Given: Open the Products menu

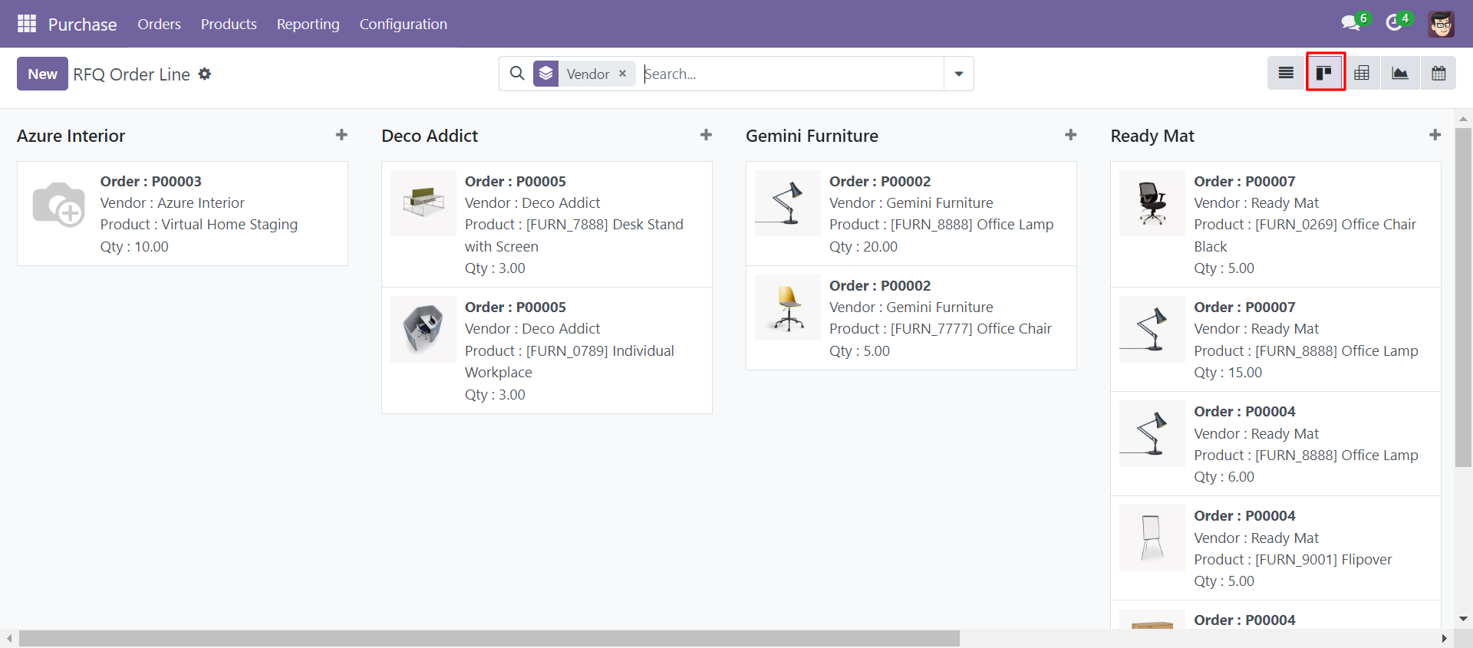Looking at the screenshot, I should tap(229, 24).
